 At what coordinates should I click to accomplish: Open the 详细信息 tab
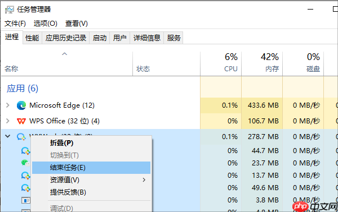(147, 38)
